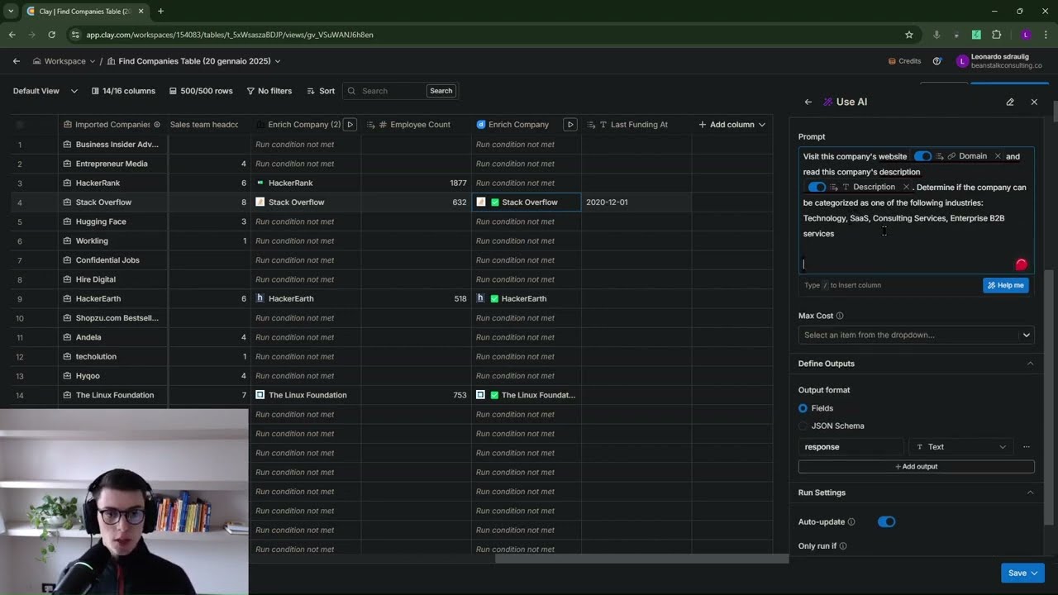Image resolution: width=1058 pixels, height=595 pixels.
Task: Bookmark this page with the star icon
Action: pyautogui.click(x=909, y=35)
